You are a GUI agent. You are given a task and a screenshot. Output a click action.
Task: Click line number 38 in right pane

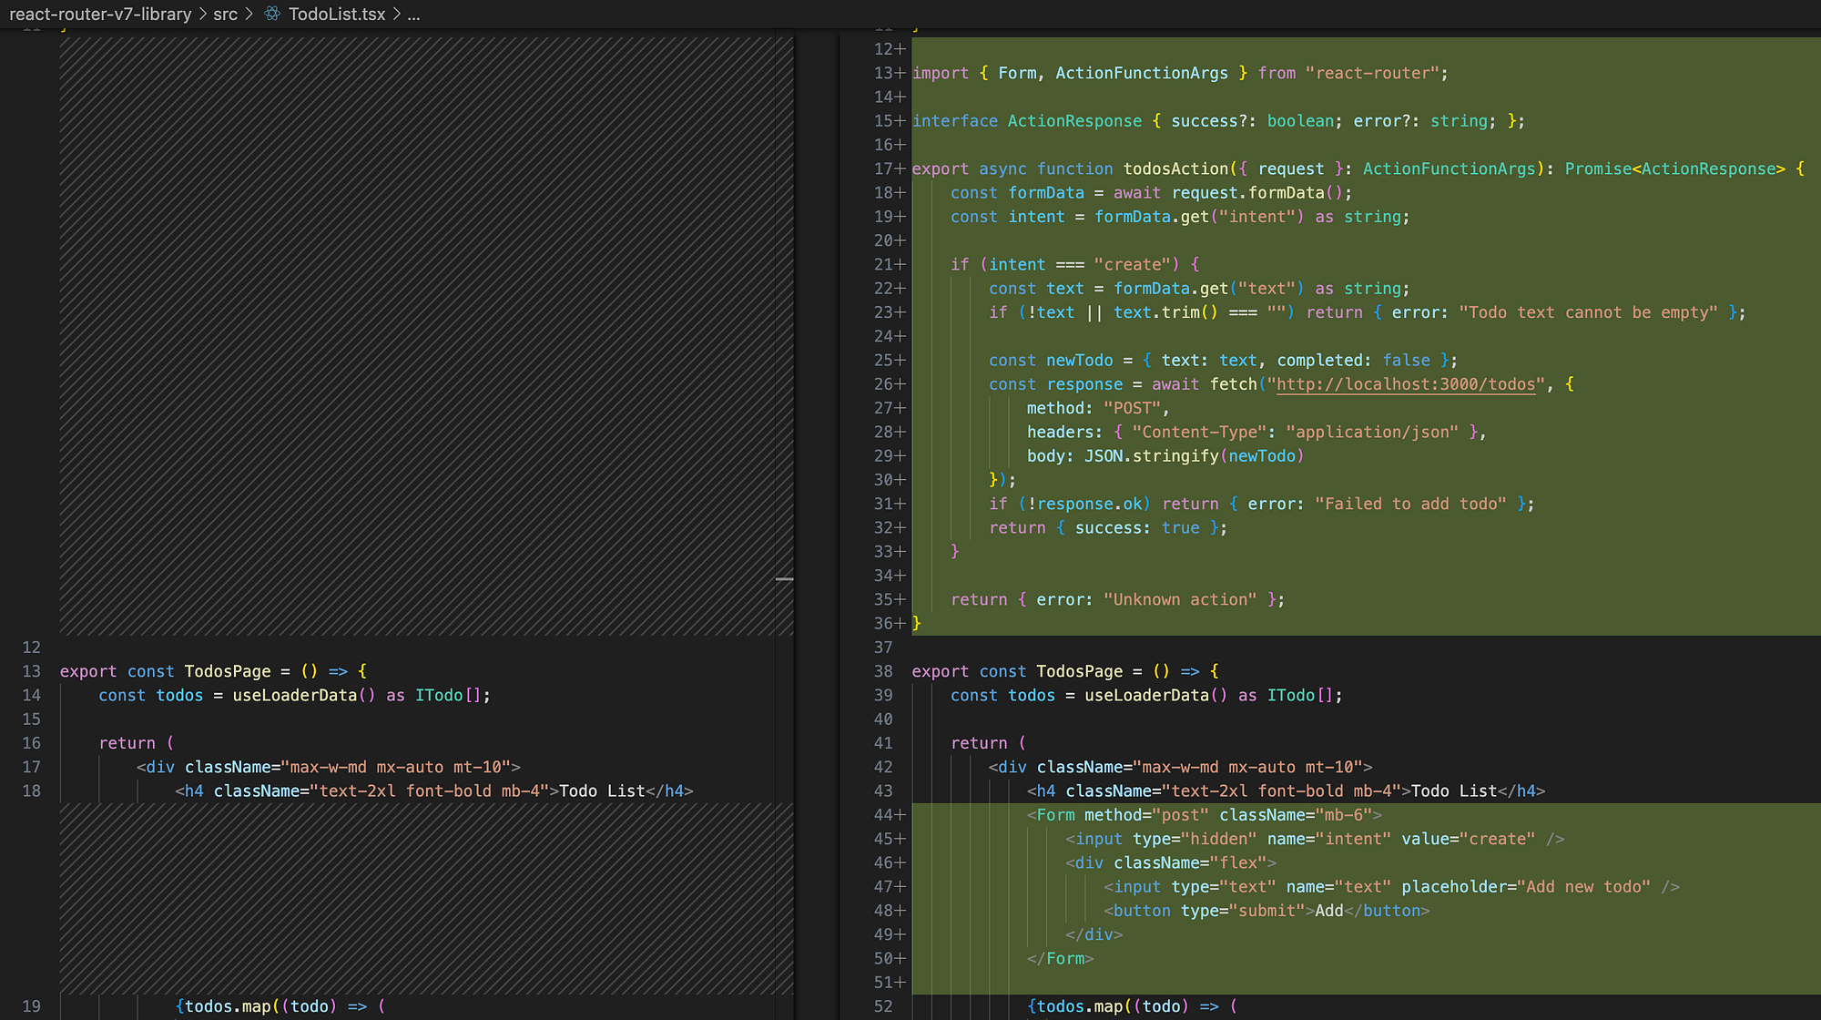tap(883, 671)
